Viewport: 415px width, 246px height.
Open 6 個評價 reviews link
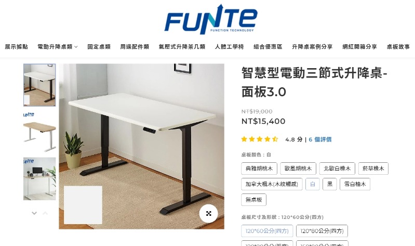click(x=320, y=139)
